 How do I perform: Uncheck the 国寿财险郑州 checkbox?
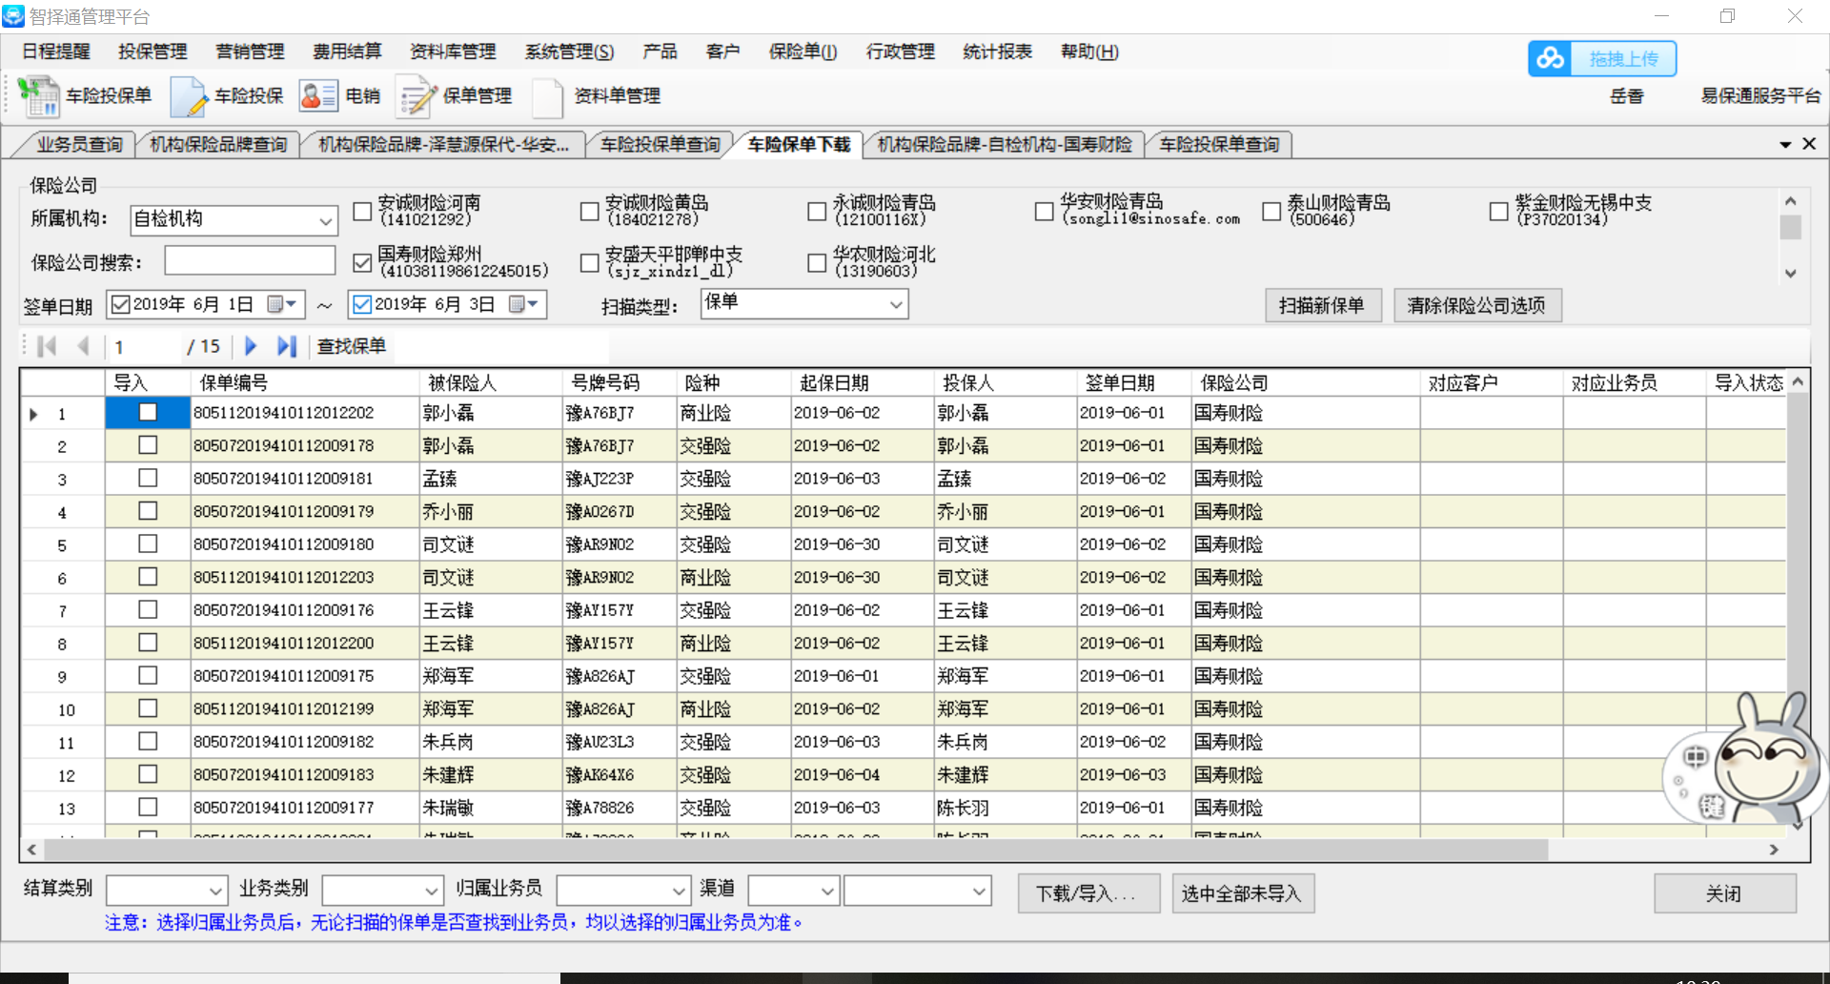coord(362,262)
